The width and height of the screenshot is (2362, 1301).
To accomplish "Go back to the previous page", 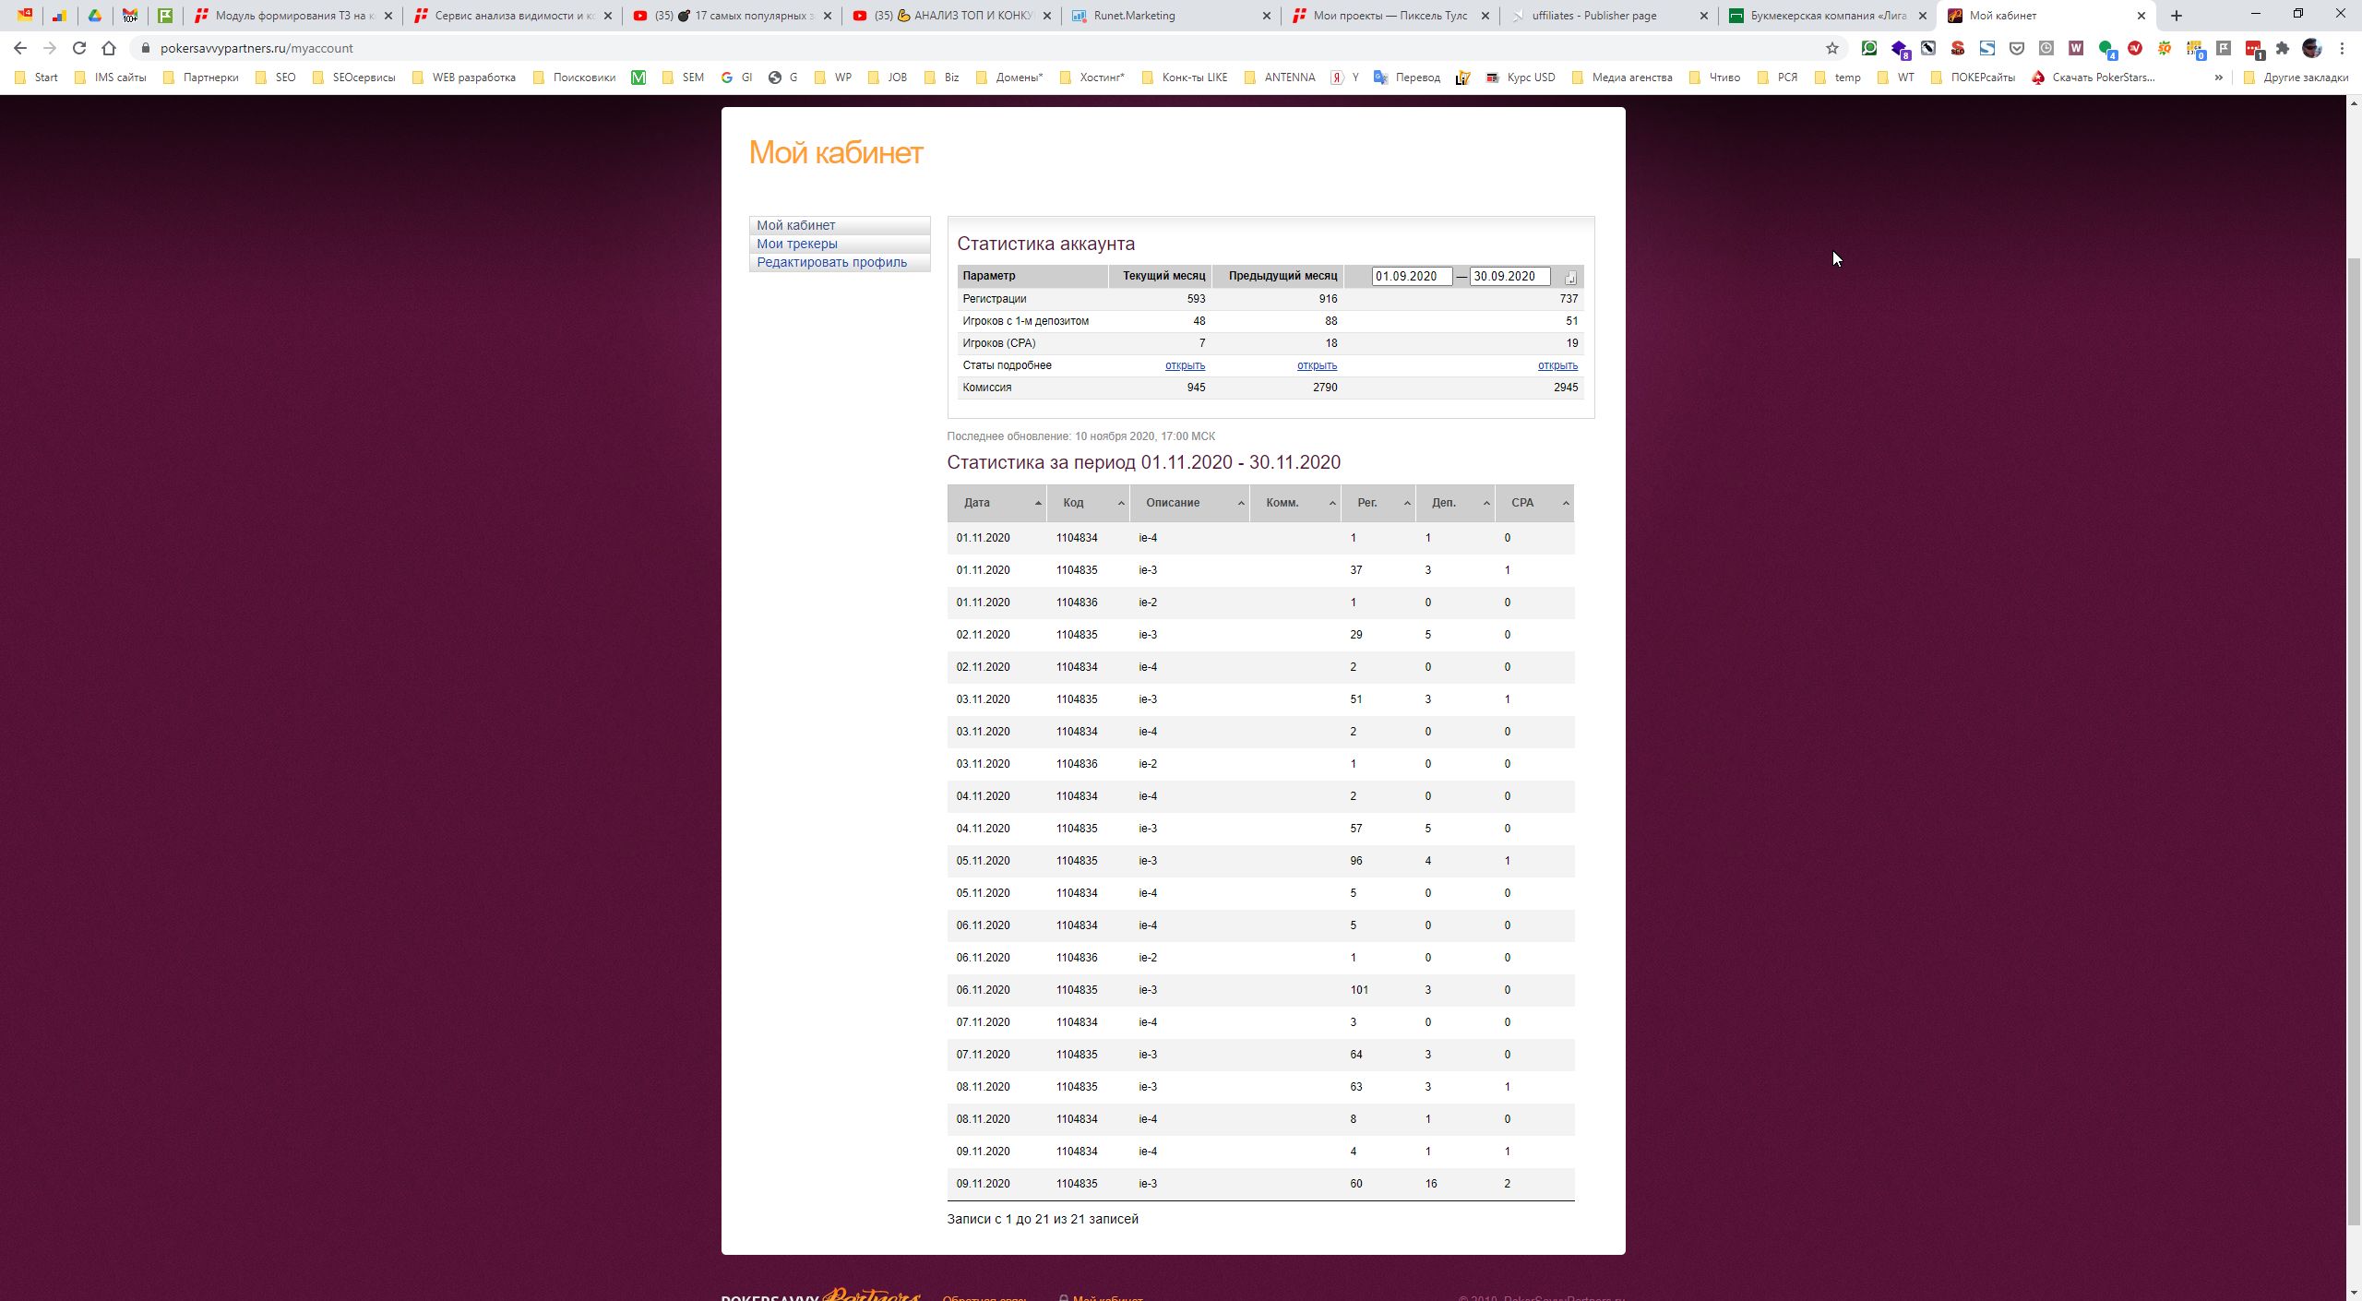I will click(x=20, y=48).
